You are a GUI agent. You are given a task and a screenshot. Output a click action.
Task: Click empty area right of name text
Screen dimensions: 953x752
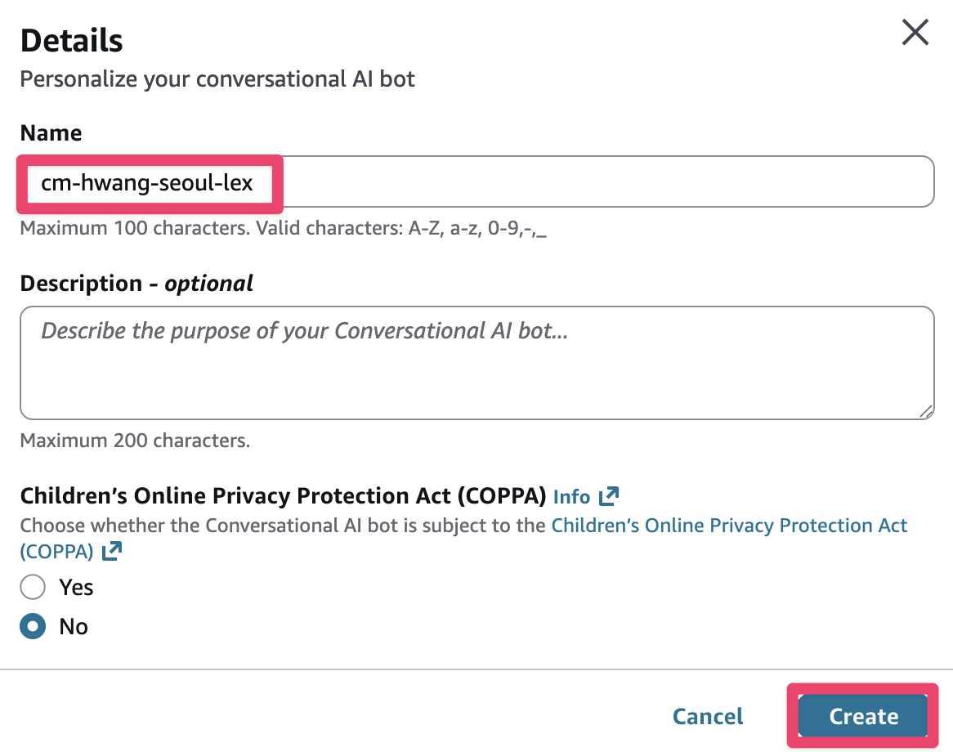click(605, 181)
